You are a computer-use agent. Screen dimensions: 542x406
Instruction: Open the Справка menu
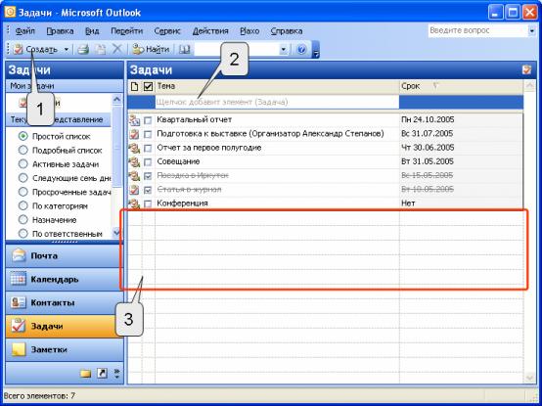coord(287,31)
